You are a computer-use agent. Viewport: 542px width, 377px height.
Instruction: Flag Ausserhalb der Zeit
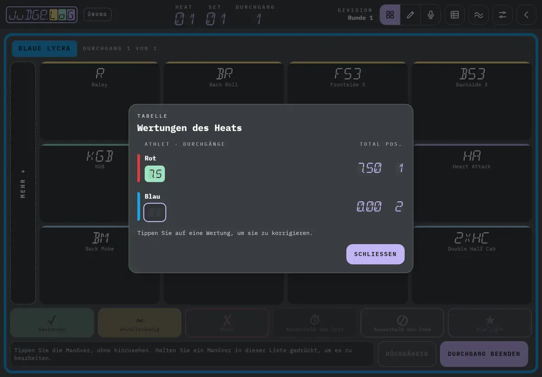pos(315,323)
